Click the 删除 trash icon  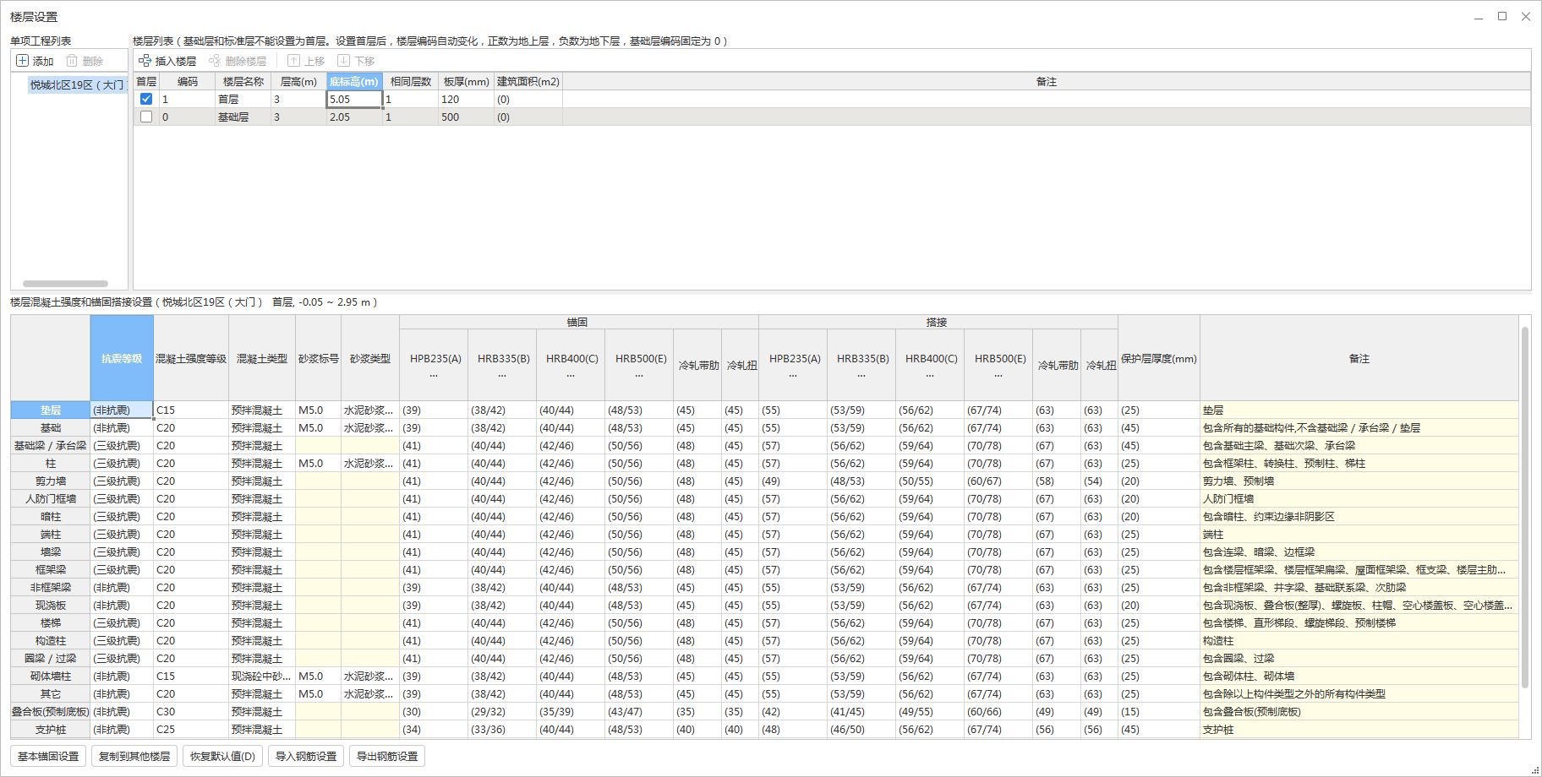tap(72, 61)
